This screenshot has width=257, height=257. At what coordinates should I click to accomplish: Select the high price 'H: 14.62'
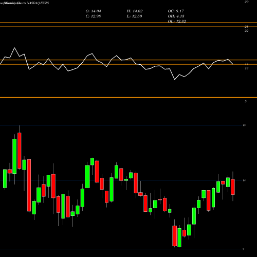pos(135,11)
